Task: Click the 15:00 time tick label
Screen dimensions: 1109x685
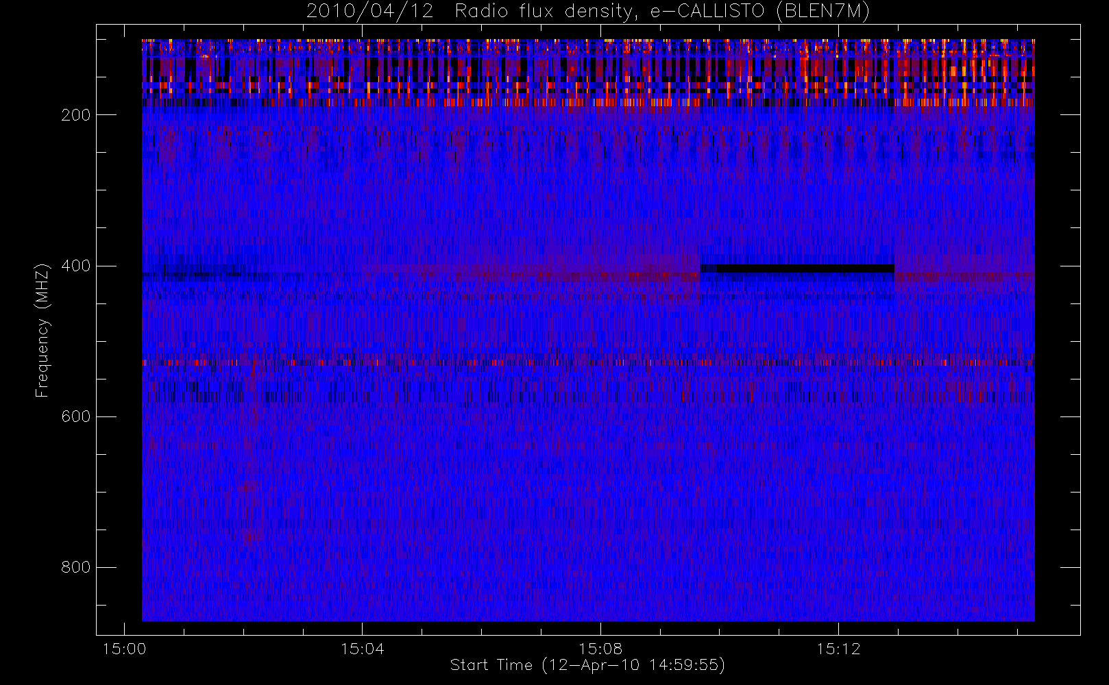Action: [124, 649]
